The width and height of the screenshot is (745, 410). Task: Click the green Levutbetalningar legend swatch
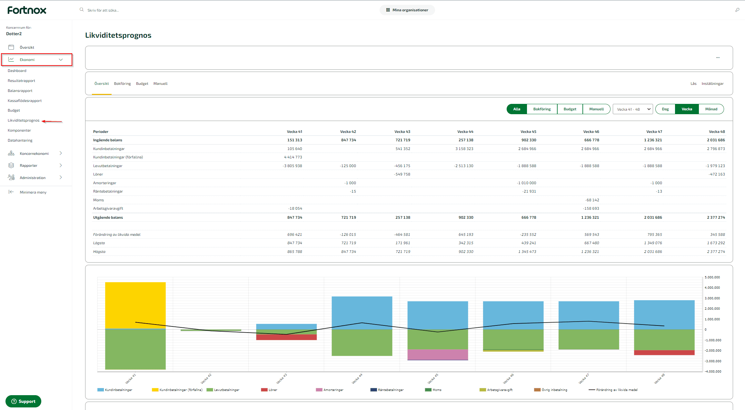click(x=210, y=390)
